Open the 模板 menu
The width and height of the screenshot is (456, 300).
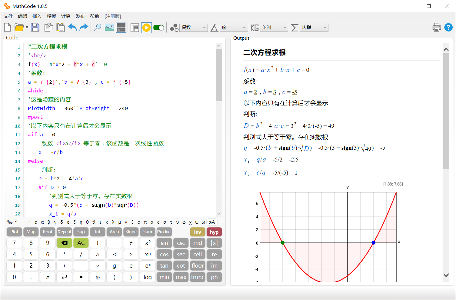click(x=52, y=16)
